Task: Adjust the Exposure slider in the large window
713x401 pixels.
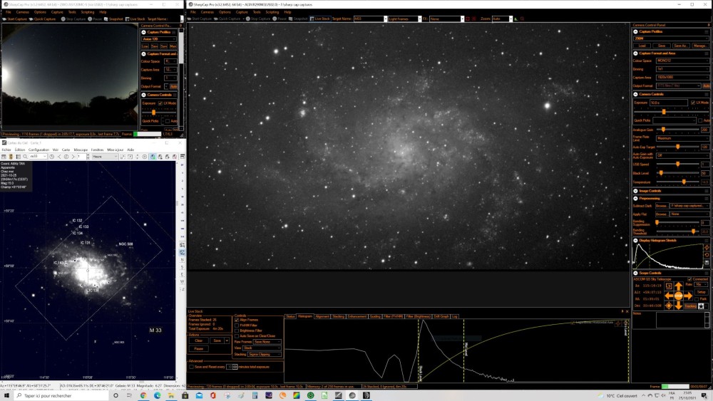Action: coord(671,111)
